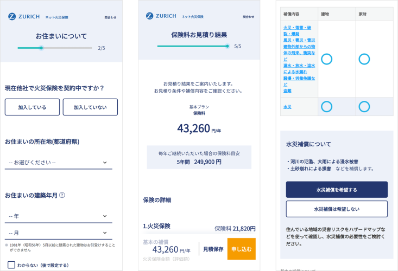Click the 保険料お見積り結果 page title
Viewport: 398px width, 271px height.
pyautogui.click(x=199, y=35)
